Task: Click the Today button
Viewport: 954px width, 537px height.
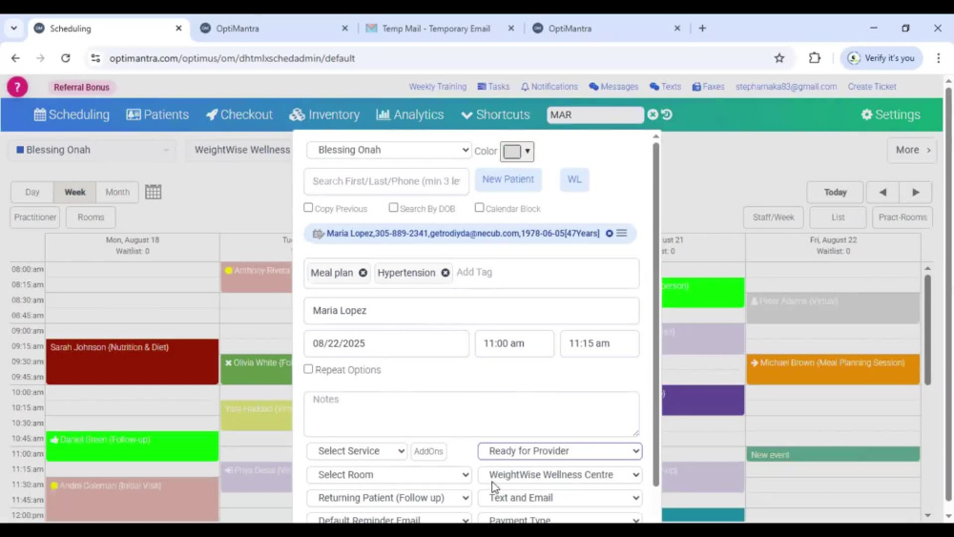Action: 836,192
